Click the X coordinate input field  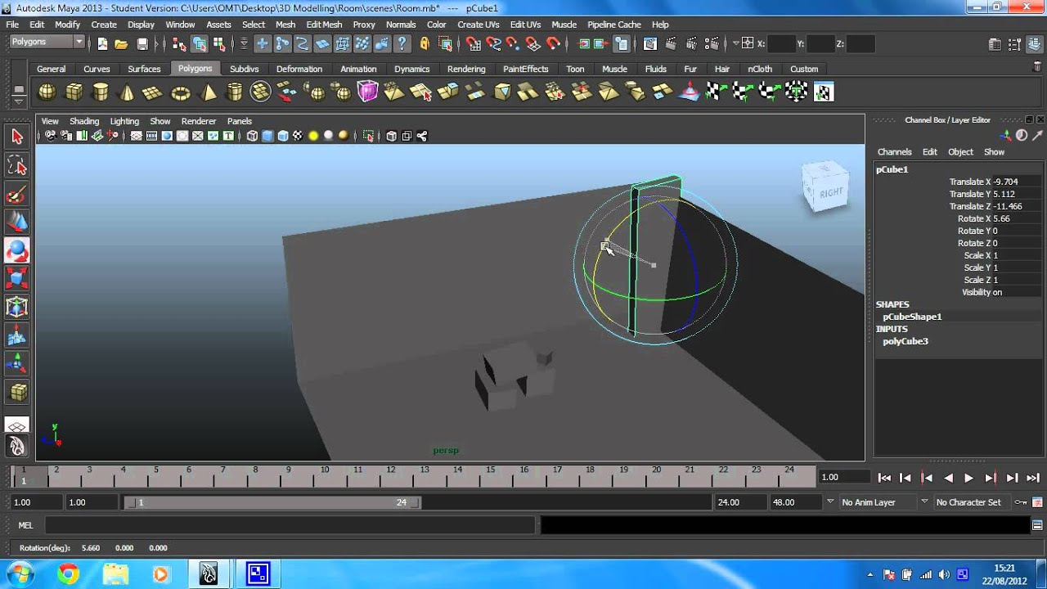(781, 44)
